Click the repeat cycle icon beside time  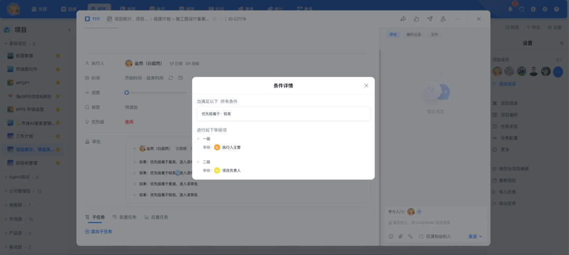(x=171, y=78)
